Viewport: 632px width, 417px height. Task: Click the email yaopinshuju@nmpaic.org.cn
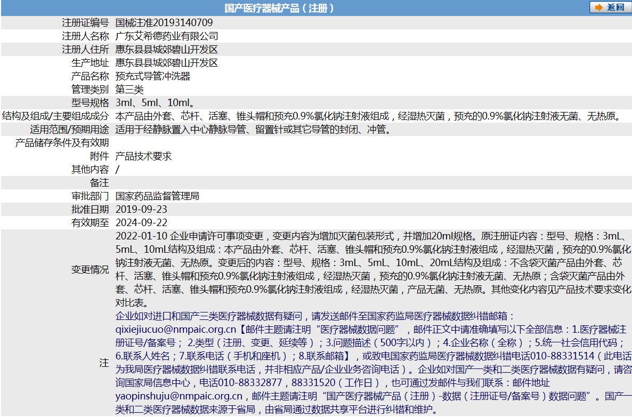179,396
